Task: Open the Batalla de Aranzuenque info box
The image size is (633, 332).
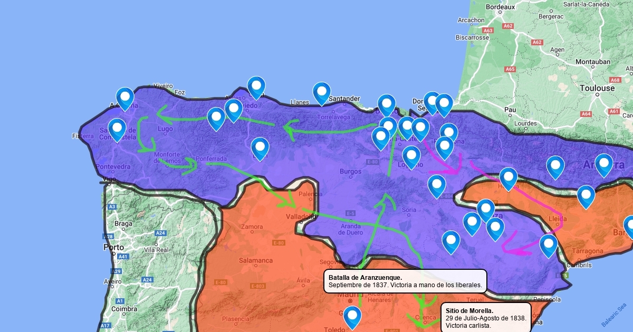Action: [x=405, y=281]
